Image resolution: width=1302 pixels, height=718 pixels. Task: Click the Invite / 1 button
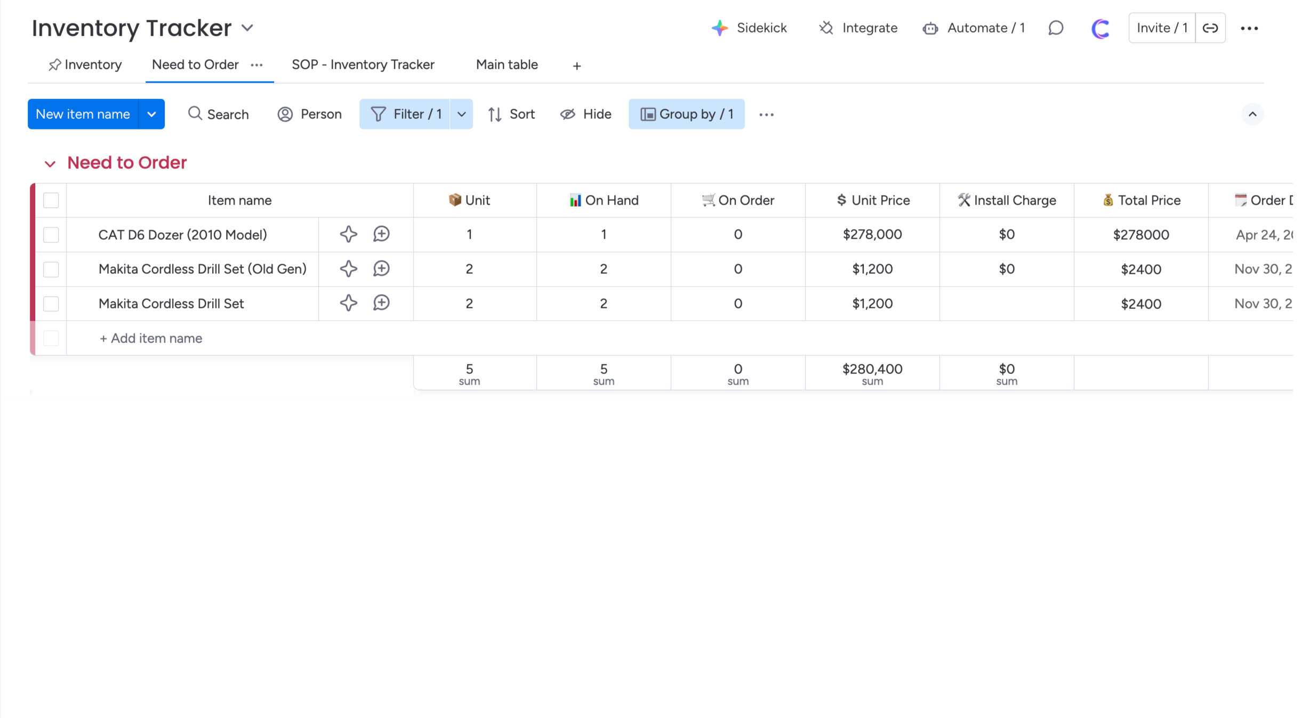pyautogui.click(x=1162, y=28)
